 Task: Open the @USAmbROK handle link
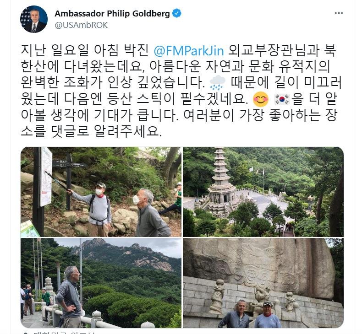click(81, 25)
